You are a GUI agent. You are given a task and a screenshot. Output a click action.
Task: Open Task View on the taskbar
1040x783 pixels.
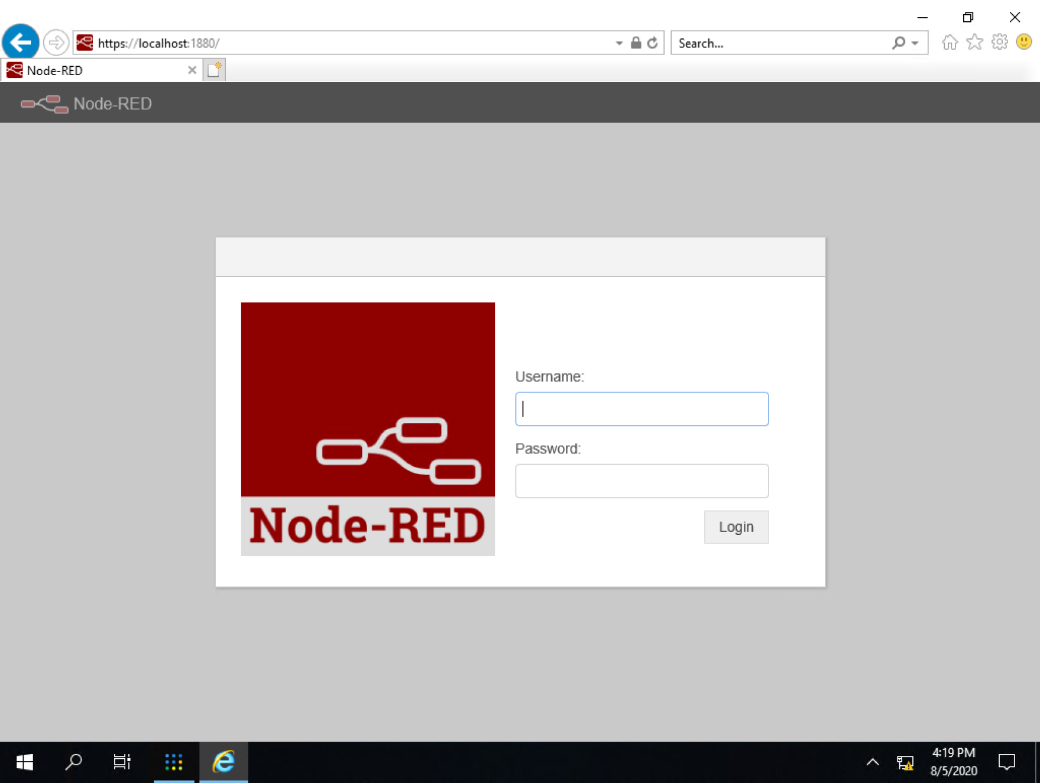(x=122, y=762)
